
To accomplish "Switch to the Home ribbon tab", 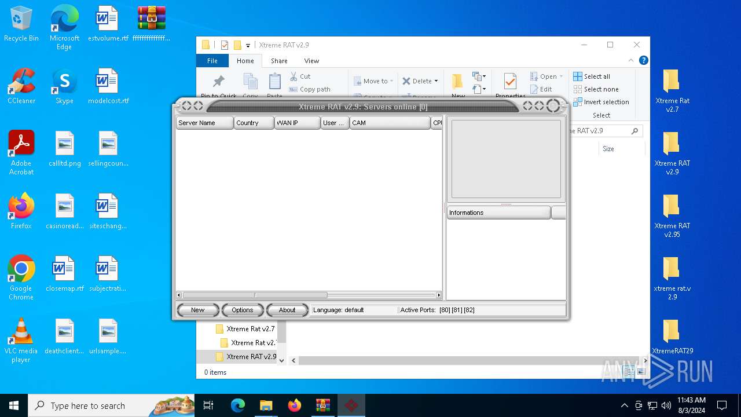I will [245, 61].
